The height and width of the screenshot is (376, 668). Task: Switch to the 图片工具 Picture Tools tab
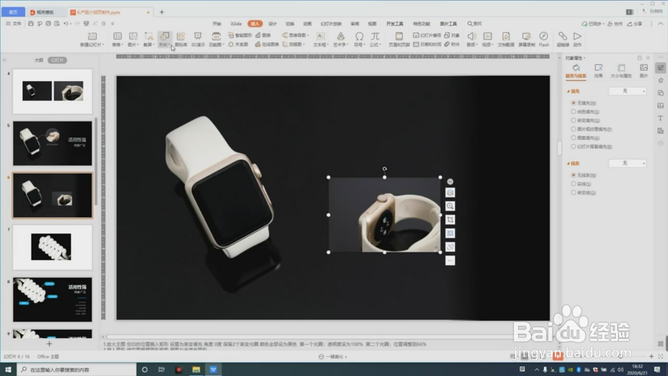click(x=448, y=23)
